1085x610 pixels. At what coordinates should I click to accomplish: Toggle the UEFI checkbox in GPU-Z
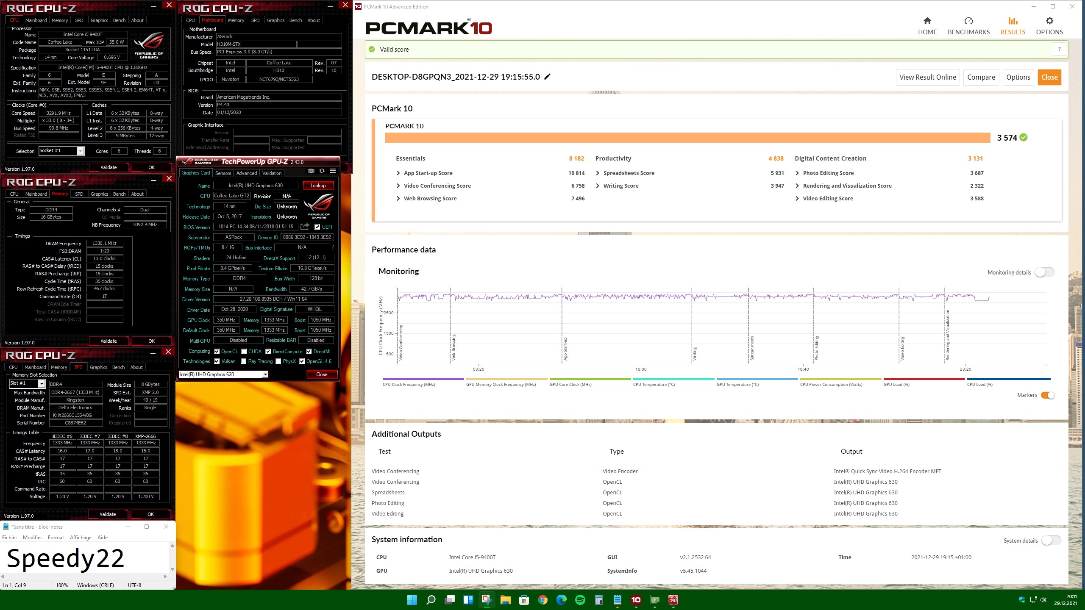317,227
